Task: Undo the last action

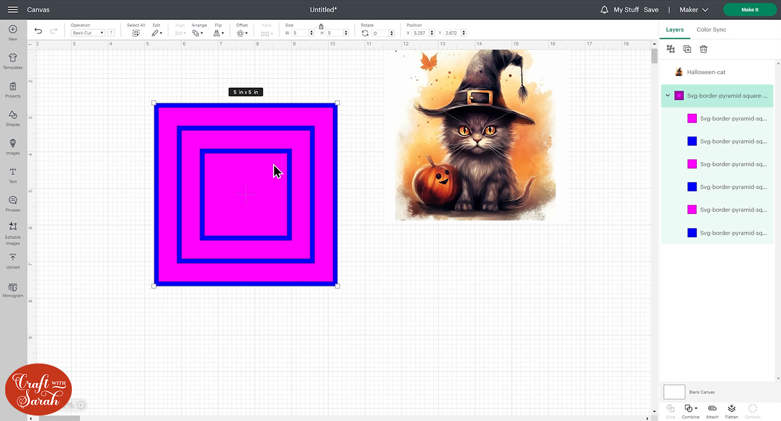Action: [38, 31]
